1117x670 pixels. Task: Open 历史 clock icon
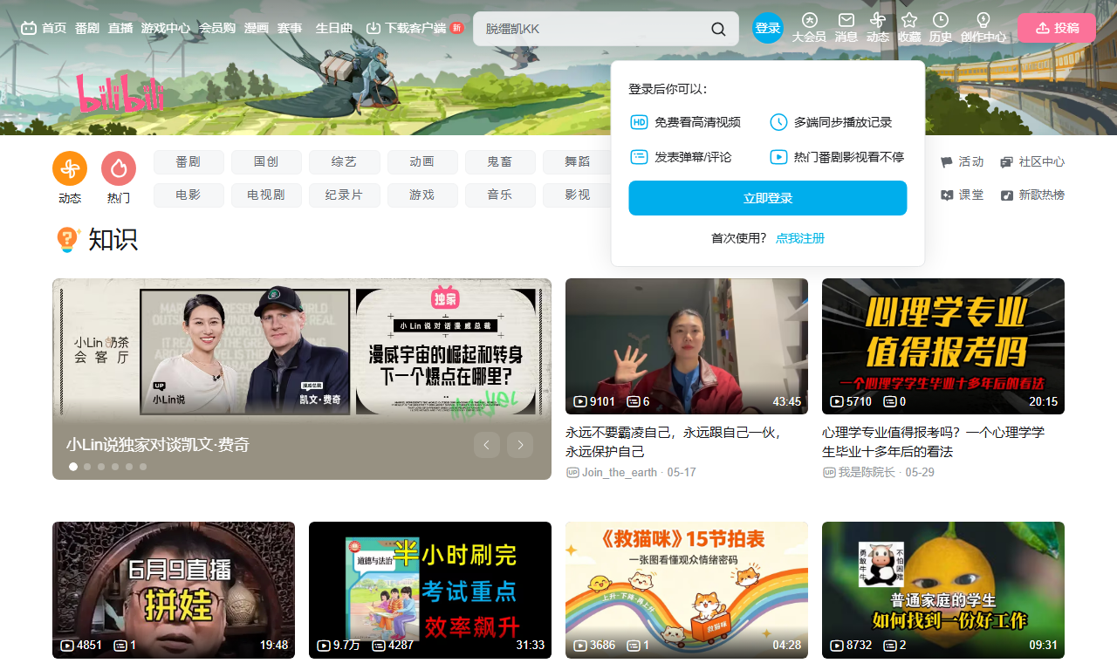click(941, 28)
